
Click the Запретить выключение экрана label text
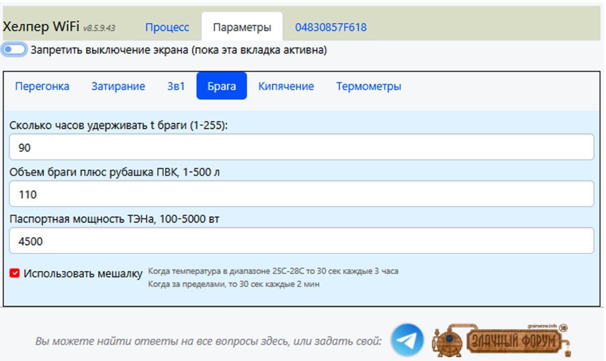click(x=179, y=50)
